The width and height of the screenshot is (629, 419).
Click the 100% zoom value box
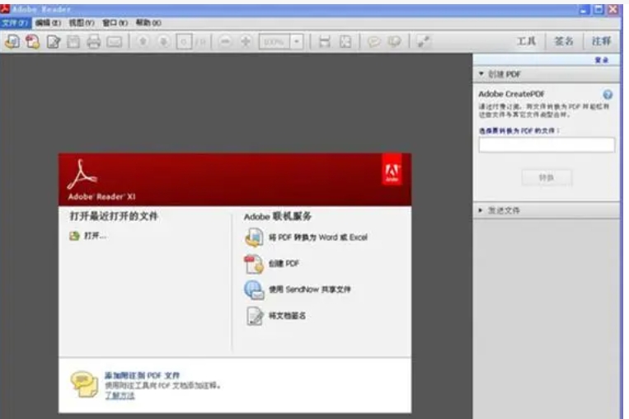[x=275, y=42]
